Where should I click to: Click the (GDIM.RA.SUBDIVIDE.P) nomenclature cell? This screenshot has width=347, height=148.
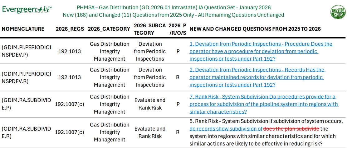27,104
